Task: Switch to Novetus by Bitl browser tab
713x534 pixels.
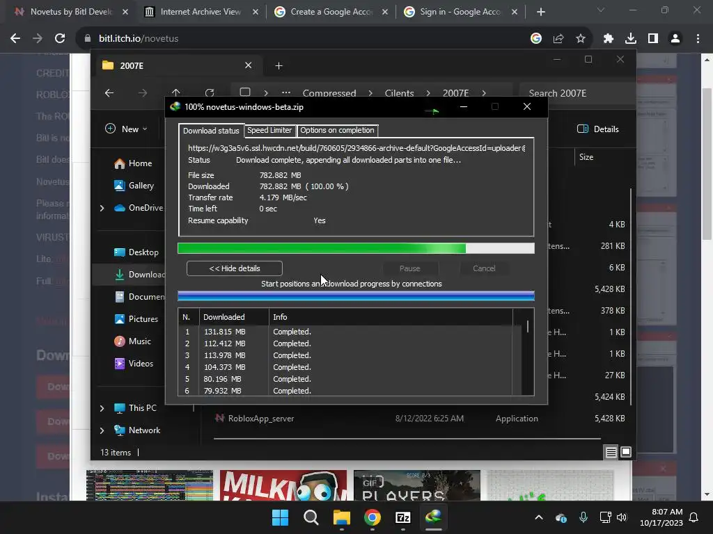Action: (x=70, y=12)
